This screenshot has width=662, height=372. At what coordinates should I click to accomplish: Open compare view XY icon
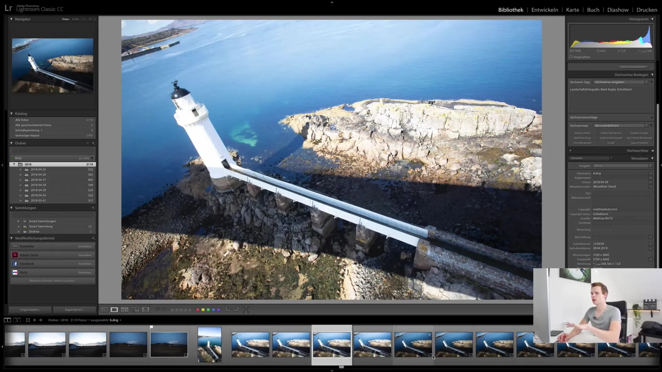(x=124, y=310)
